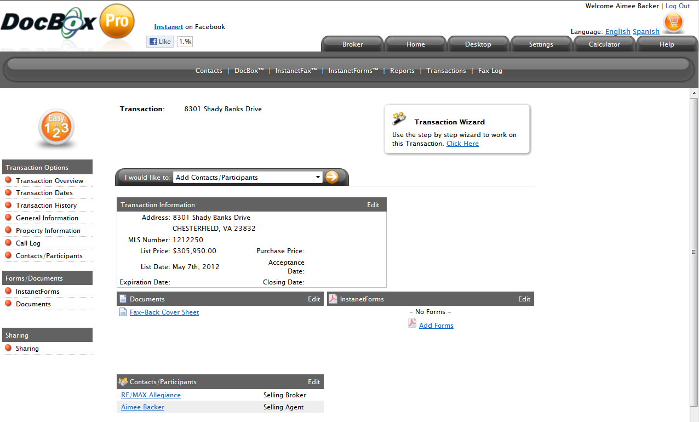Click the orange shopping cart icon
This screenshot has width=699, height=422.
pos(673,22)
